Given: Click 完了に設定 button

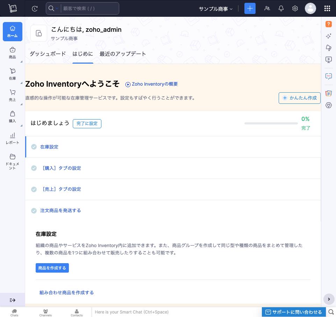Looking at the screenshot, I should (x=87, y=124).
